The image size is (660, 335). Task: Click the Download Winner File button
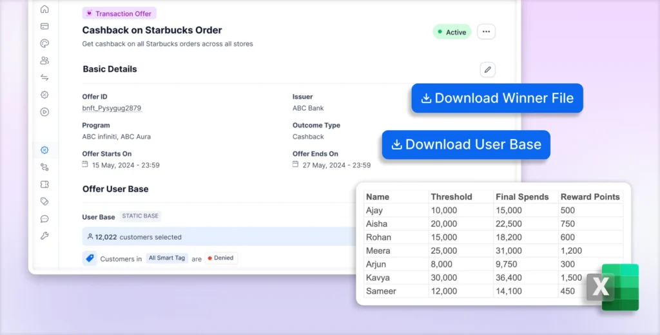coord(497,98)
